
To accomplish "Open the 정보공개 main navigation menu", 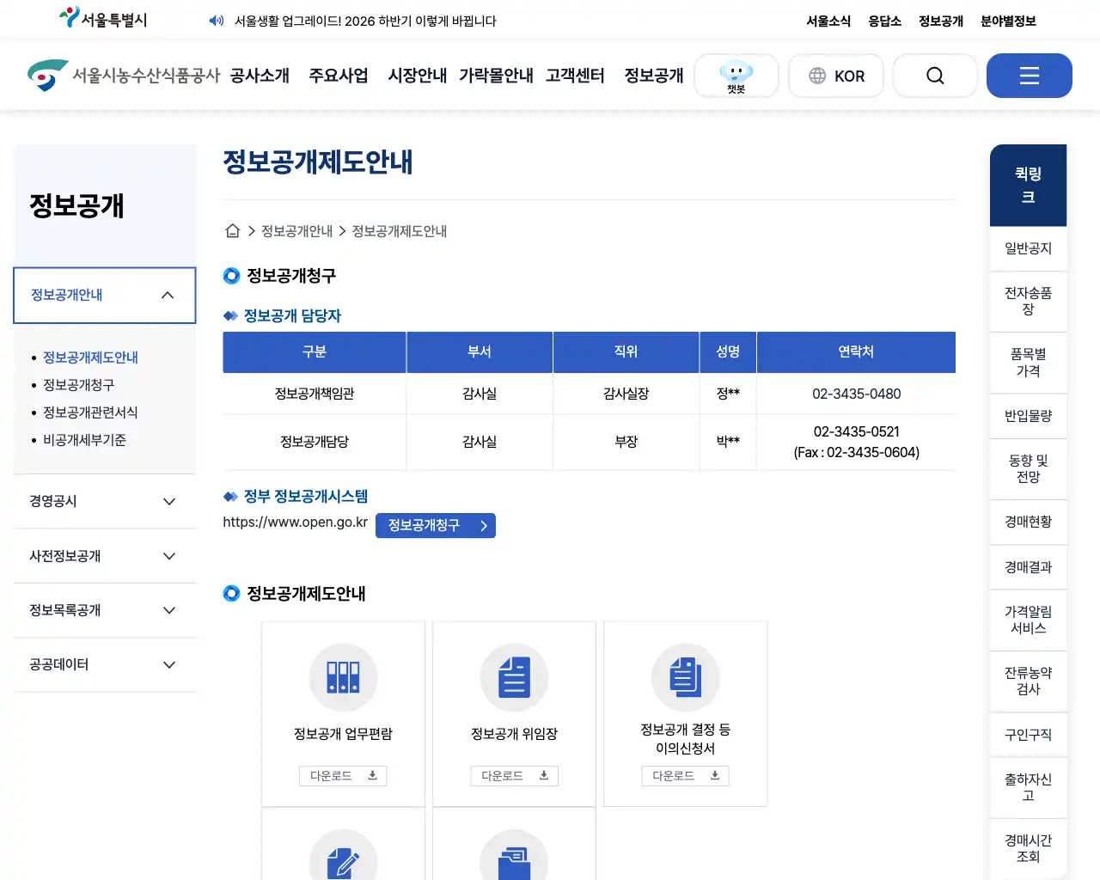I will point(654,76).
